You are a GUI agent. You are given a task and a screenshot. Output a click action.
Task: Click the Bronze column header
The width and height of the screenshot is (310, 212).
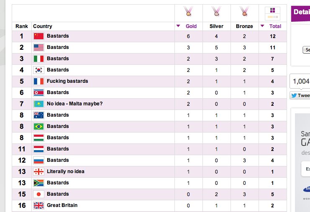[x=244, y=26]
